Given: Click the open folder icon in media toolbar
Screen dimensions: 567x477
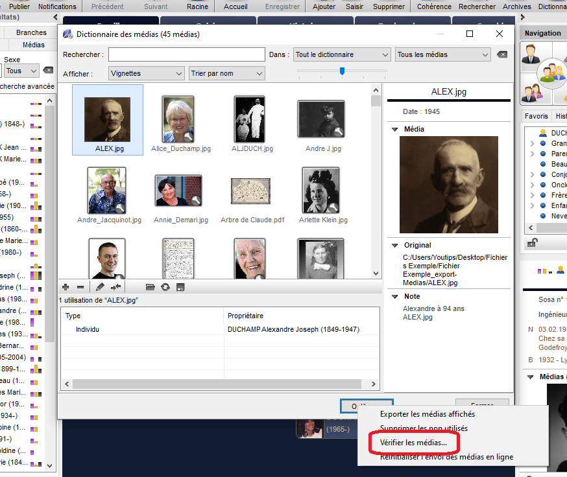Looking at the screenshot, I should pos(151,287).
